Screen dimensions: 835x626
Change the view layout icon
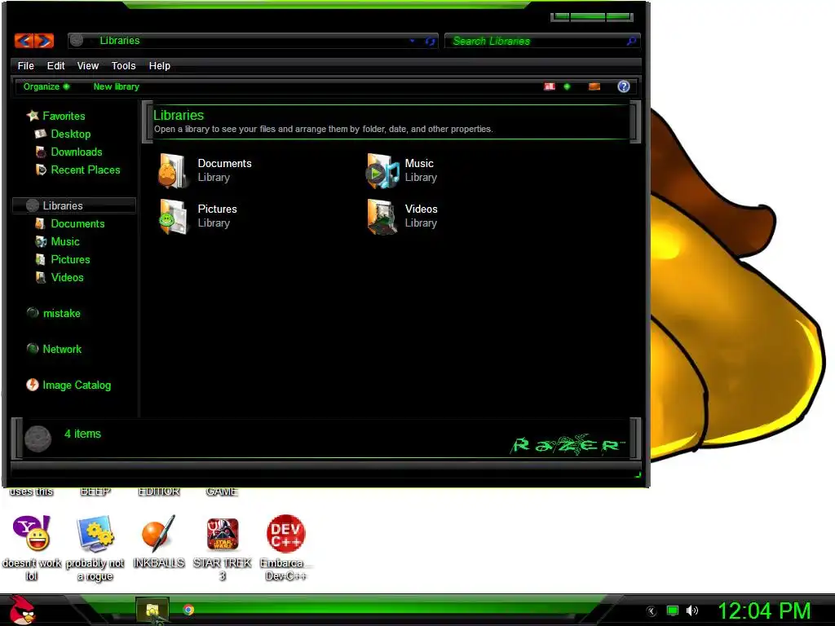pyautogui.click(x=550, y=86)
